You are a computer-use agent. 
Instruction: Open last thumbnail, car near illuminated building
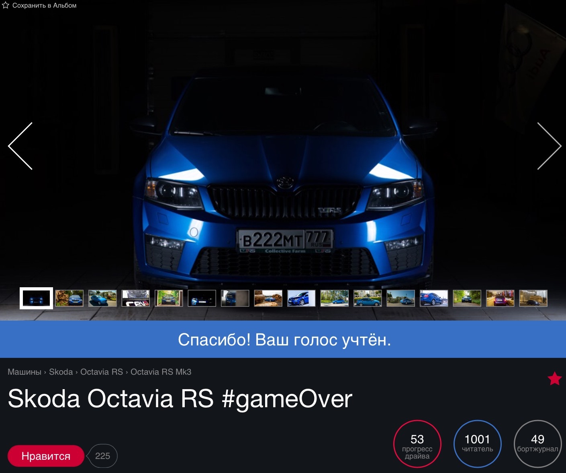(533, 298)
